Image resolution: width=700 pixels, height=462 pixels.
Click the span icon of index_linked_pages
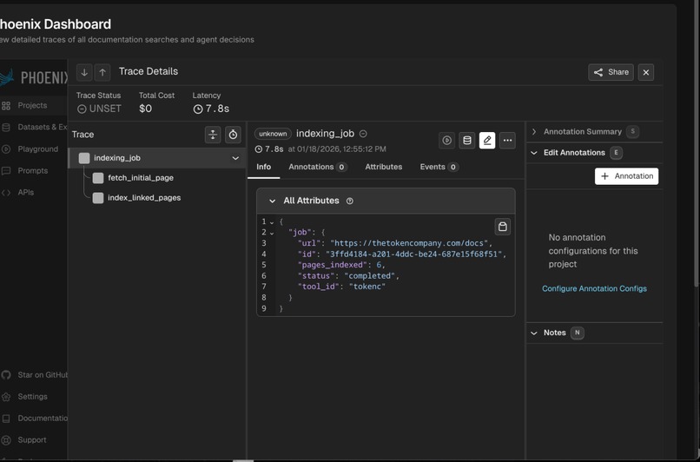click(98, 198)
